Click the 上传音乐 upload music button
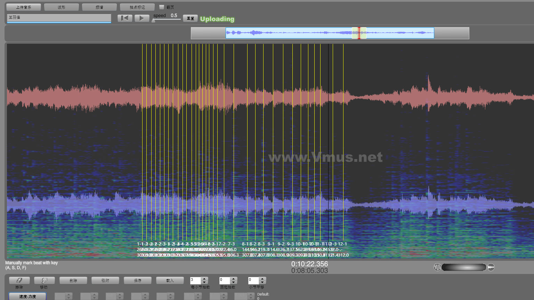 point(24,7)
